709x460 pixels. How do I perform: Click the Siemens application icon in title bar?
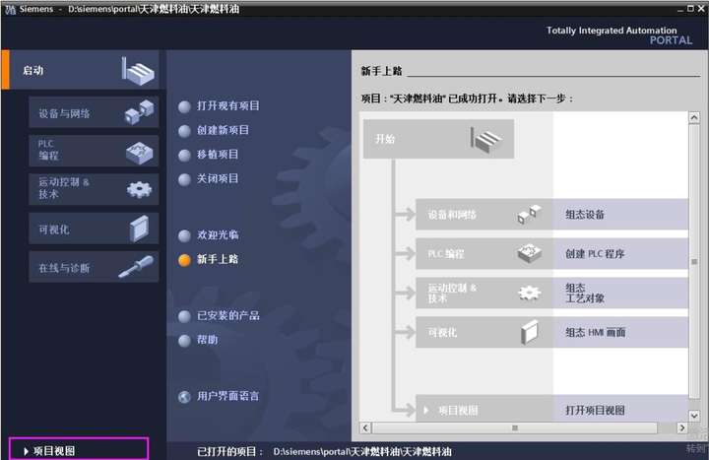pyautogui.click(x=10, y=9)
